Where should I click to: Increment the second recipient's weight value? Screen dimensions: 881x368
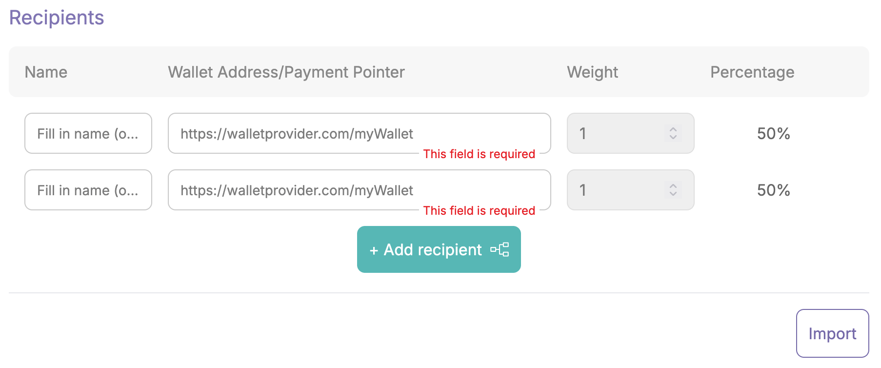pyautogui.click(x=673, y=186)
